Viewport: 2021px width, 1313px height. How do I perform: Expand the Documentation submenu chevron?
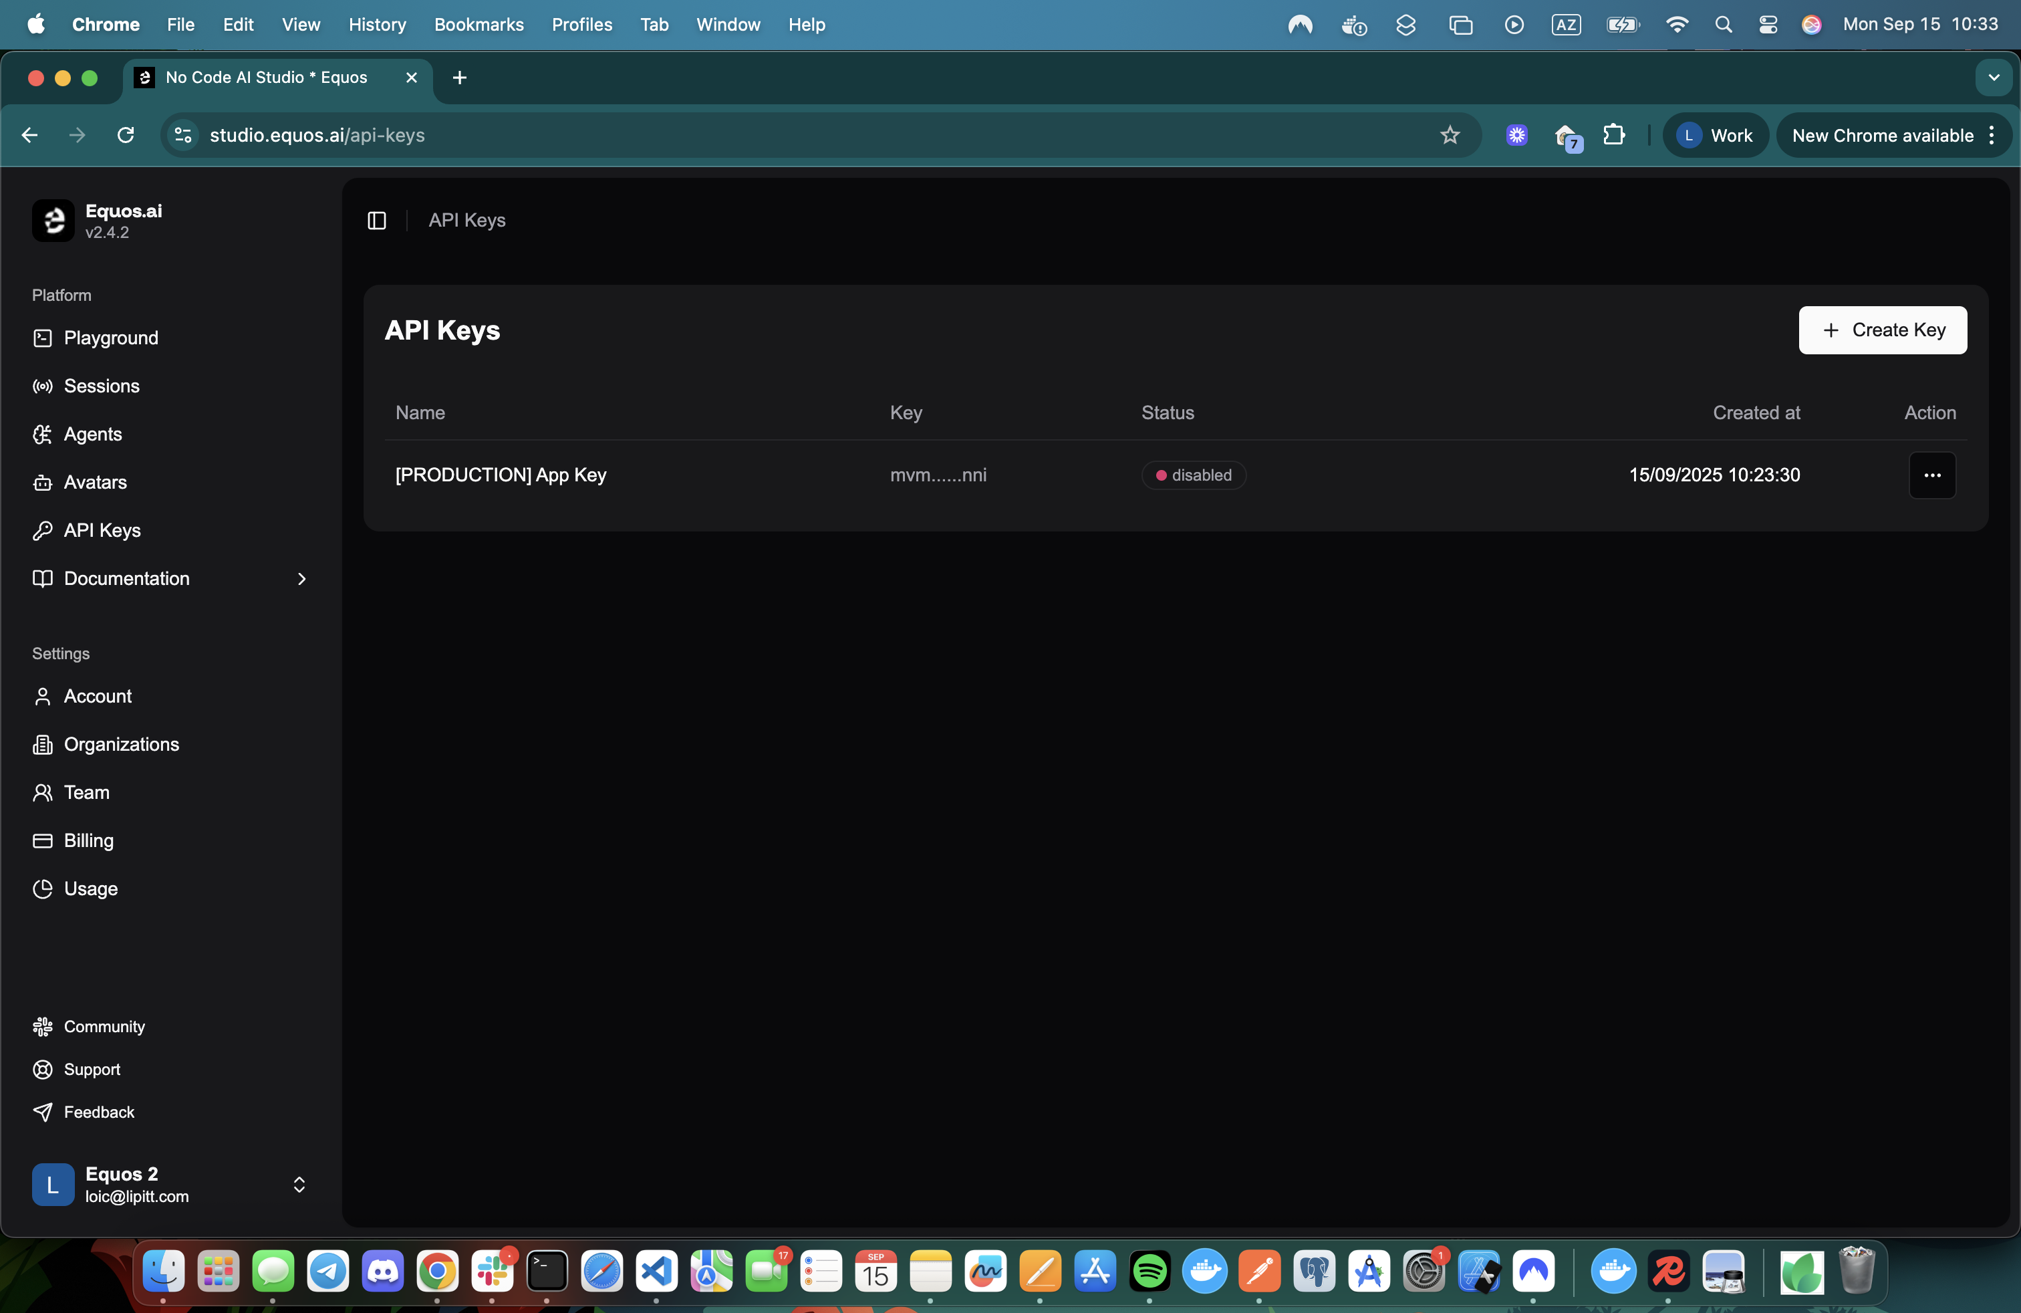pyautogui.click(x=301, y=578)
